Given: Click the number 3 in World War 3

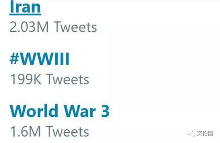Looking at the screenshot, I should pyautogui.click(x=105, y=111).
